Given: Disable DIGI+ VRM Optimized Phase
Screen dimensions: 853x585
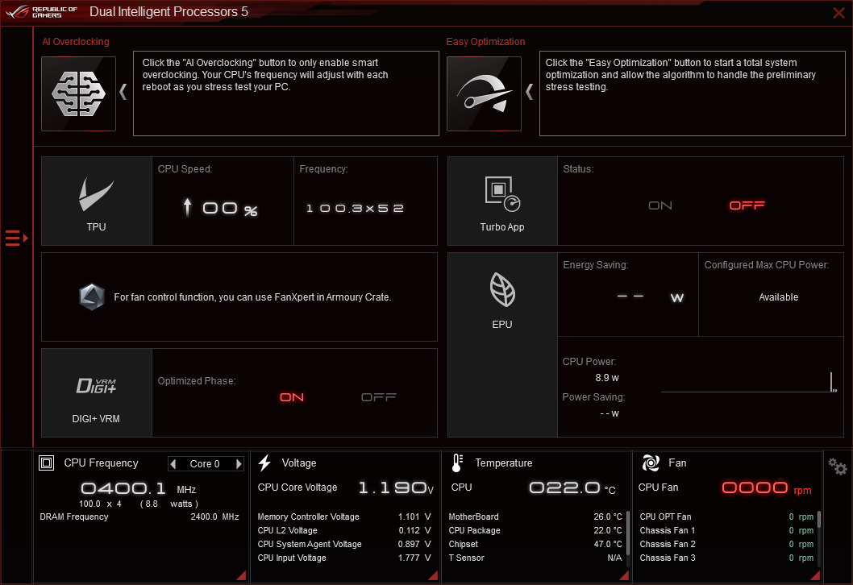Looking at the screenshot, I should [x=378, y=396].
